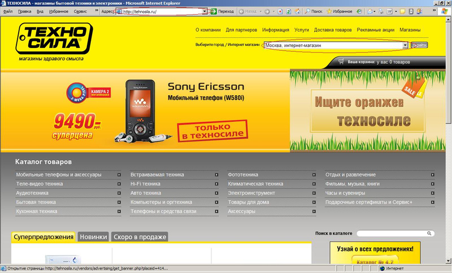Viewport: 452px width, 273px height.
Task: Open the Mail icon dropdown arrow
Action: coord(375,11)
